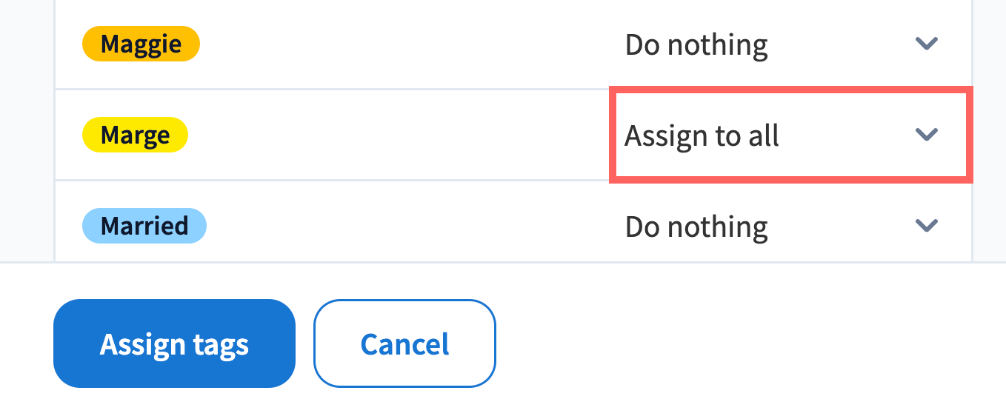This screenshot has width=1006, height=416.
Task: Click the "Assign to all" text
Action: (702, 135)
